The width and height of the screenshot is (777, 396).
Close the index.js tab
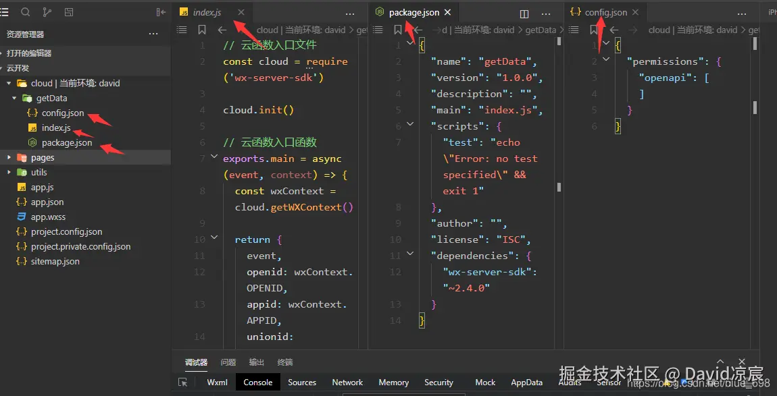pyautogui.click(x=241, y=12)
